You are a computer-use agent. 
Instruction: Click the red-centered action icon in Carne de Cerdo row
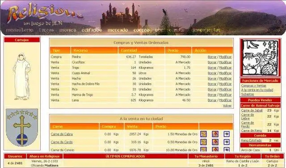click(215, 142)
